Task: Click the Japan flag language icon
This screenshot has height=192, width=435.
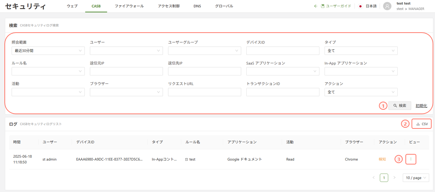Action: [x=361, y=6]
